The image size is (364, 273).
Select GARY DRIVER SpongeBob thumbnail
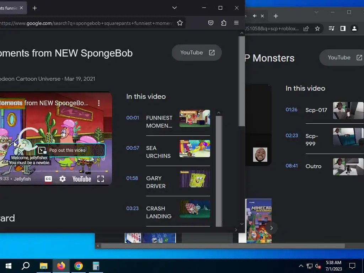pos(195,179)
